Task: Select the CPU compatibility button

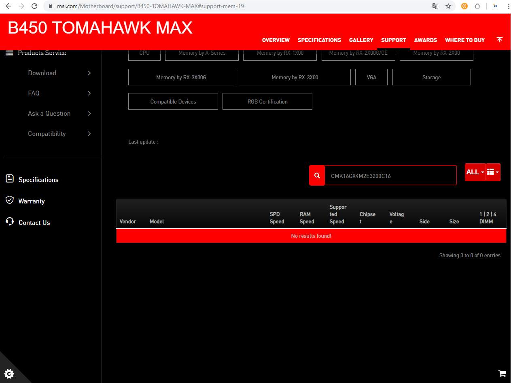Action: [144, 55]
